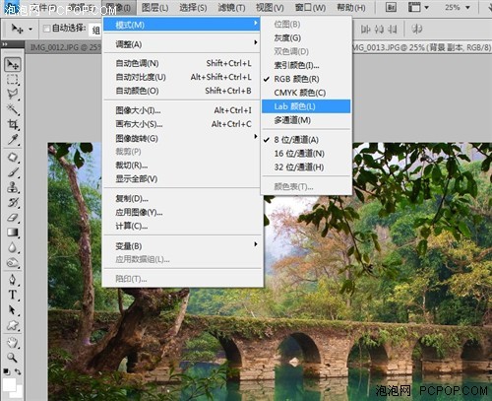Expand the 调整(A) submenu
The width and height of the screenshot is (492, 401).
pos(182,44)
